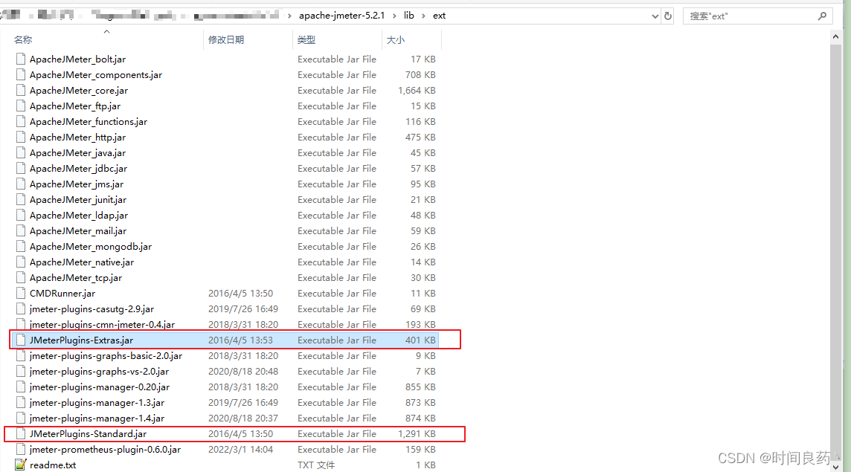
Task: Select the file icon of ApacheJMeter_junit.jar
Action: pyautogui.click(x=21, y=200)
